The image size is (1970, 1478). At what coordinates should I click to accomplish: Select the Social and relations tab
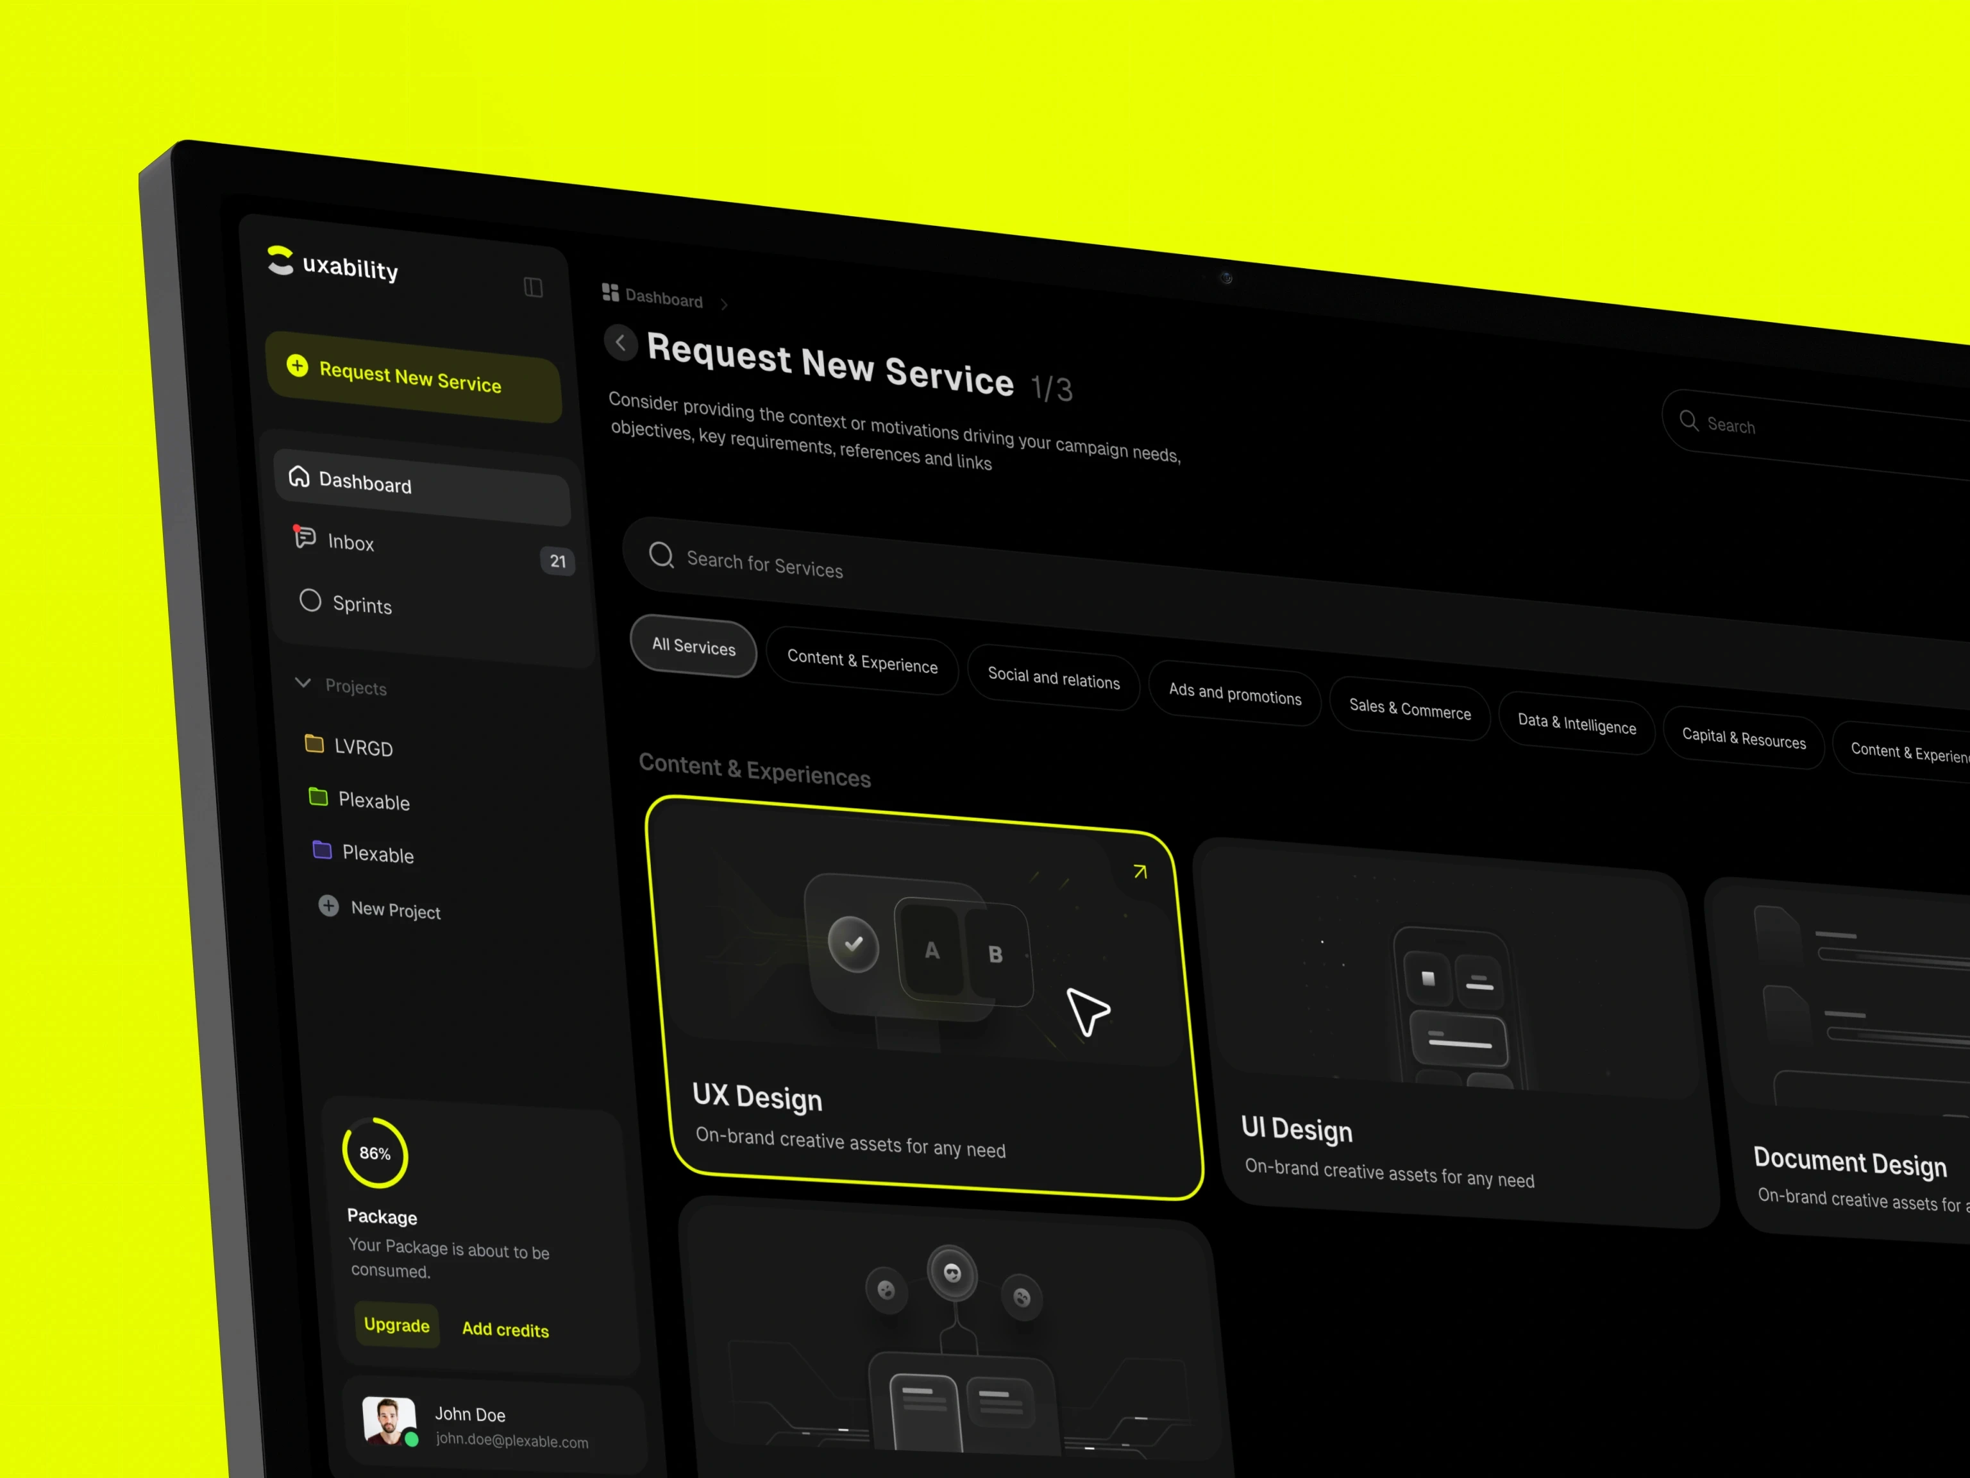(1053, 678)
